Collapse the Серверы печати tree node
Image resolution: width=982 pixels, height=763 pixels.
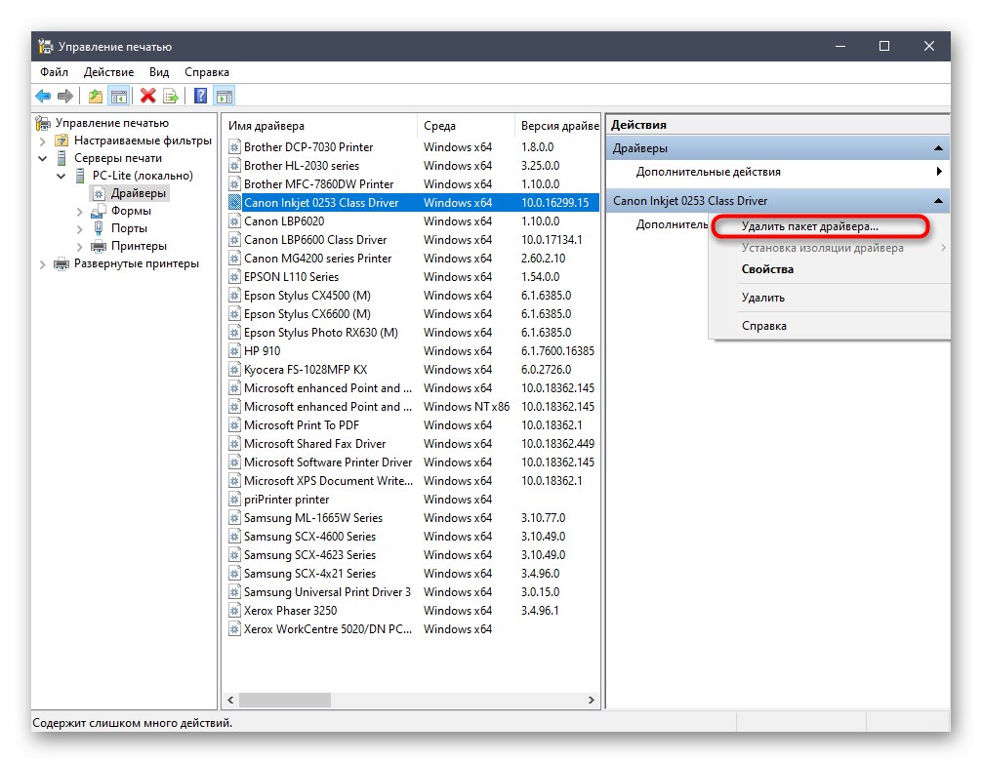tap(43, 158)
